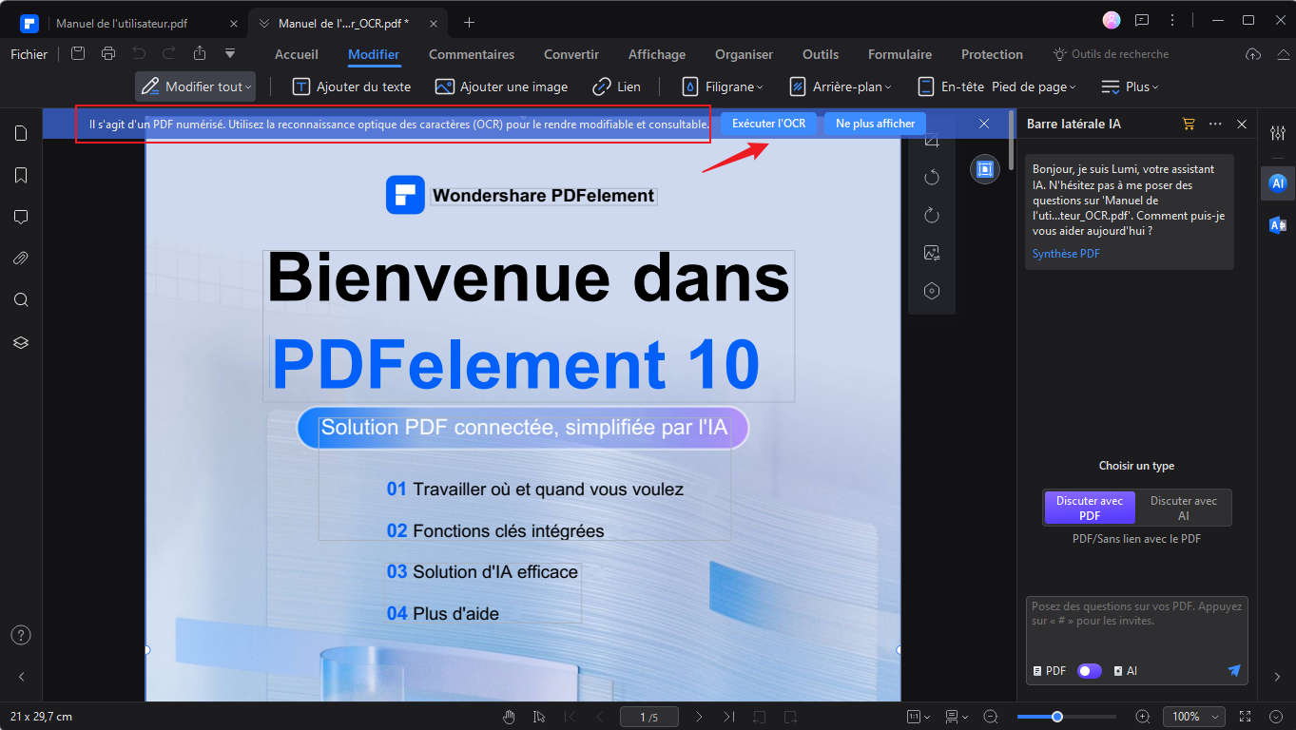Click the blue round page selection button
This screenshot has width=1296, height=730.
click(984, 169)
